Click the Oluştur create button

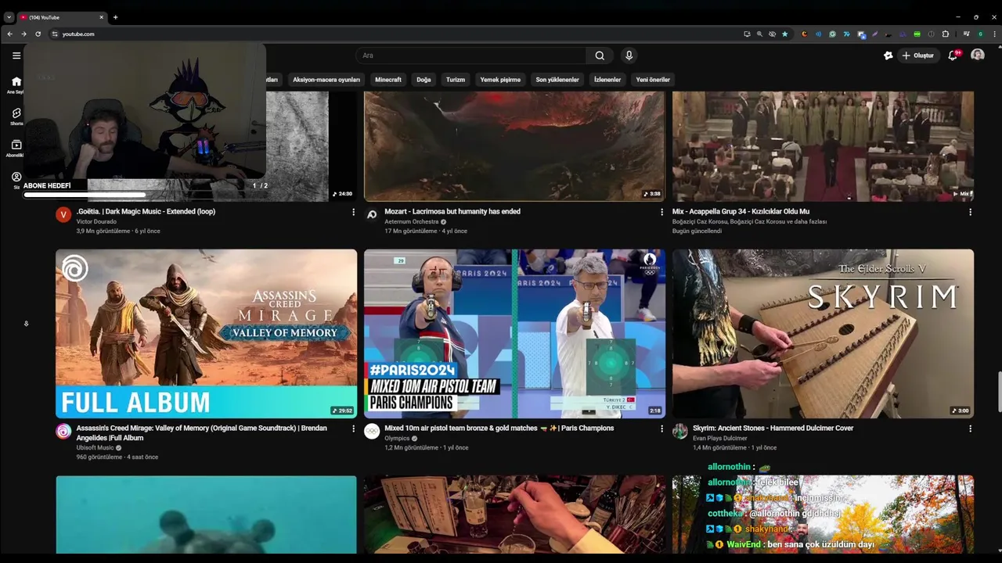pyautogui.click(x=917, y=56)
